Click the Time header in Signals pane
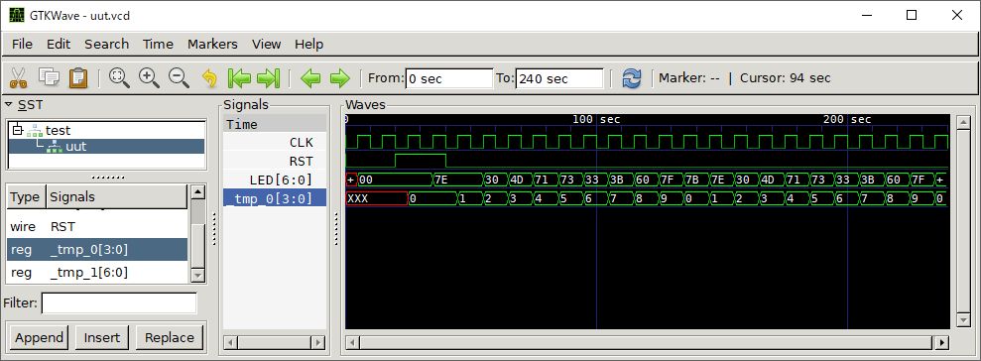The height and width of the screenshot is (361, 981). click(x=275, y=125)
